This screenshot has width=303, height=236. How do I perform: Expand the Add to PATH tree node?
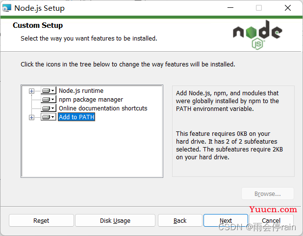(x=31, y=117)
